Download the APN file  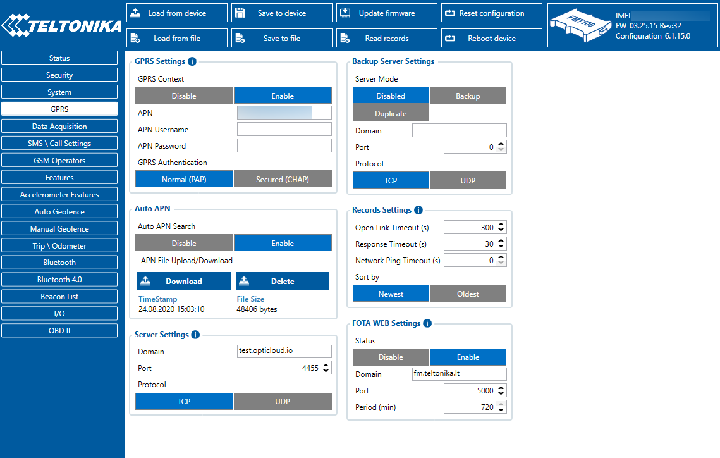click(184, 281)
